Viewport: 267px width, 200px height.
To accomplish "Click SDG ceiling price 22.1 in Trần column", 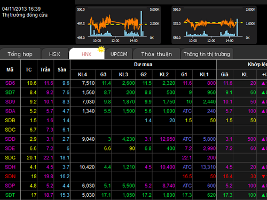I will pos(48,158).
